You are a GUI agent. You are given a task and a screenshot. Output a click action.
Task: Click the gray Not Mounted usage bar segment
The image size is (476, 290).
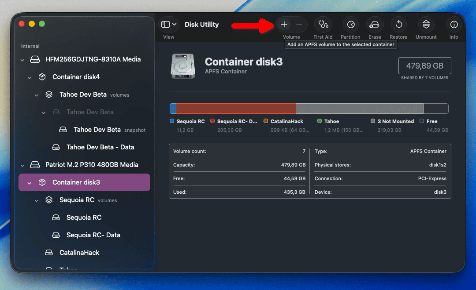coord(359,109)
